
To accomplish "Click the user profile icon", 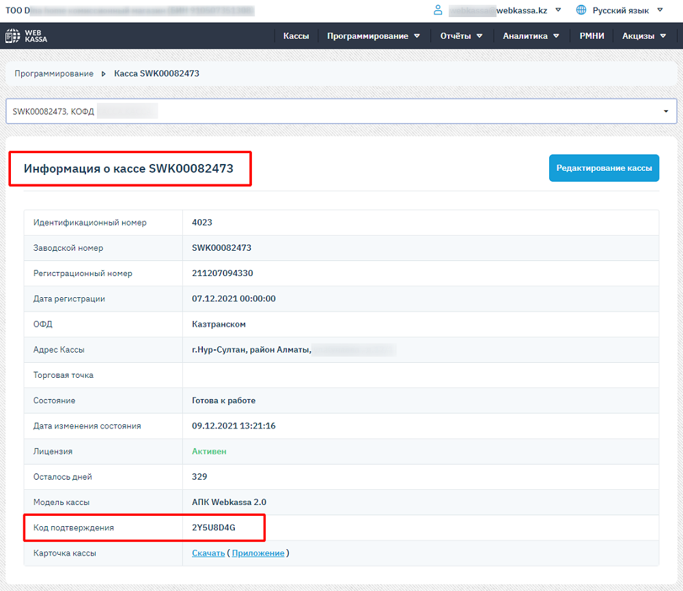I will (438, 10).
